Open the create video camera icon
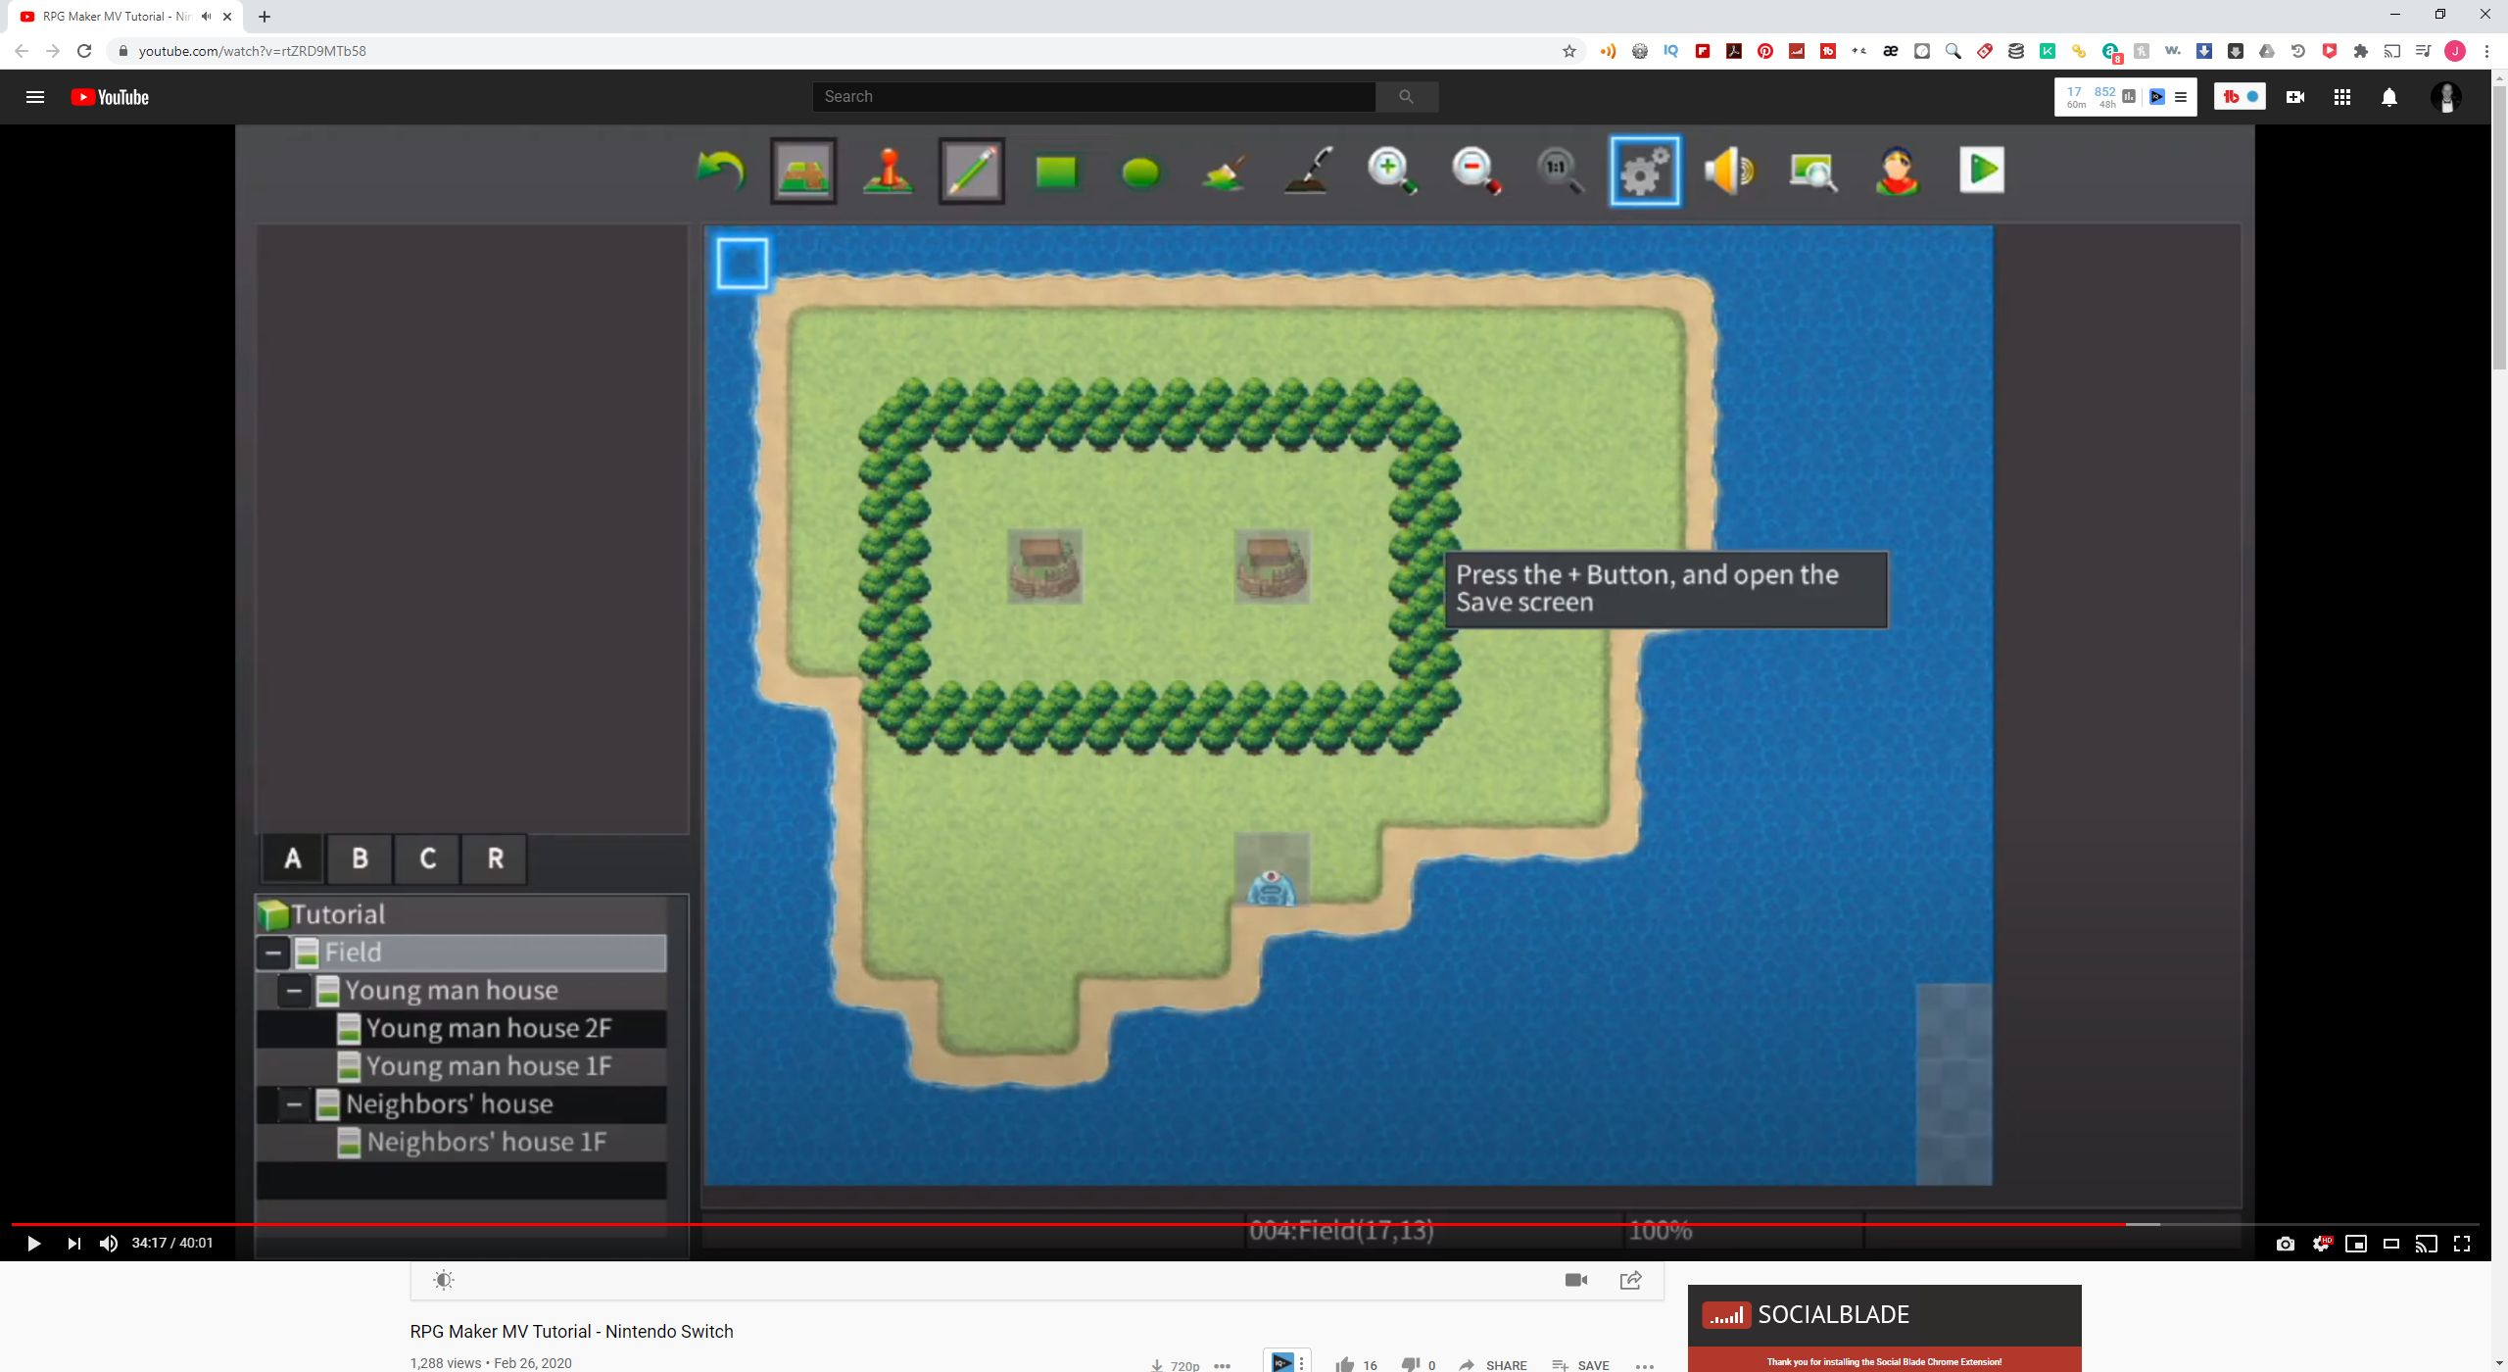The image size is (2508, 1372). [x=2294, y=97]
